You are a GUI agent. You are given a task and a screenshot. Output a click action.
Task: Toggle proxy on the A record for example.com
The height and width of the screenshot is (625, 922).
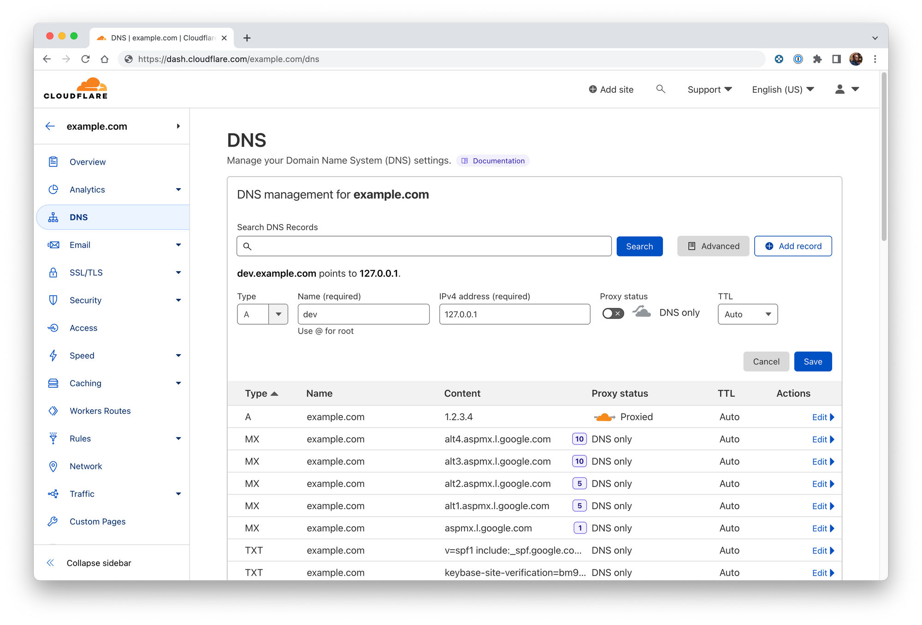point(603,417)
